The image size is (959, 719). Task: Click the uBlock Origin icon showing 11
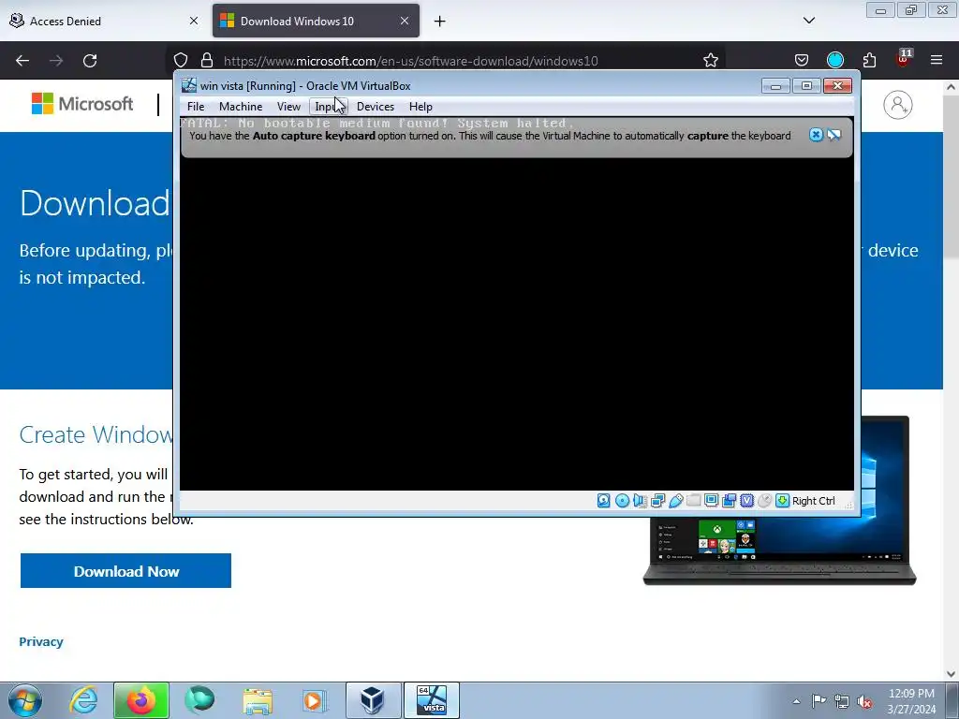(x=904, y=59)
